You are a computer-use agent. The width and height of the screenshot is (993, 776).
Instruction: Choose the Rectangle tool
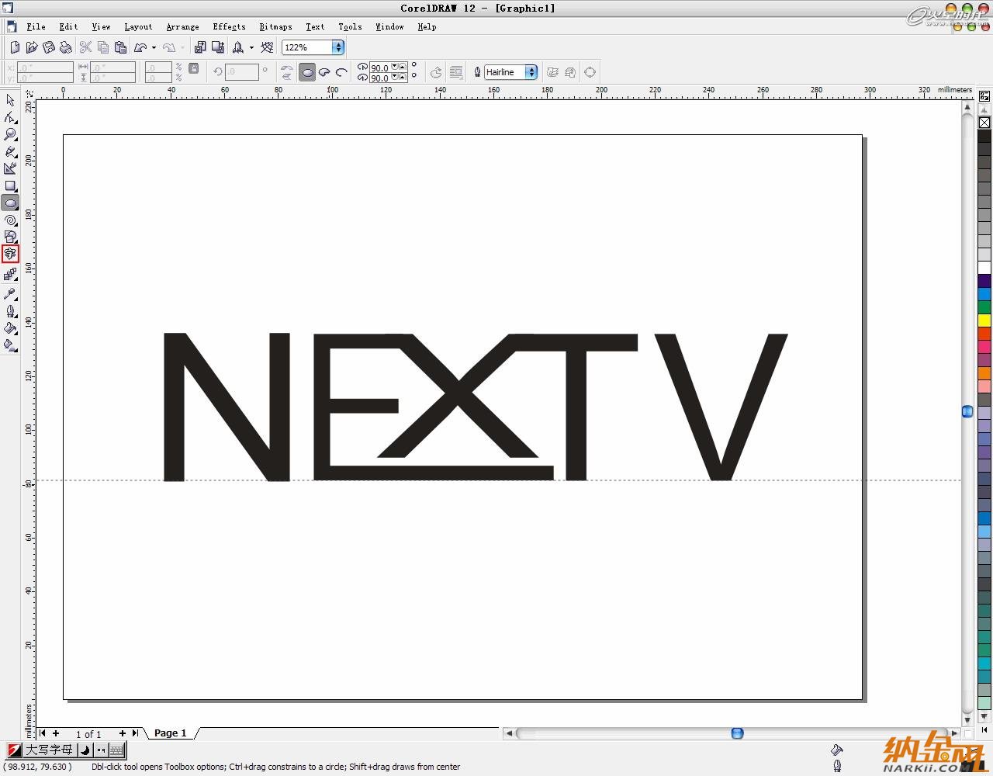[x=10, y=186]
